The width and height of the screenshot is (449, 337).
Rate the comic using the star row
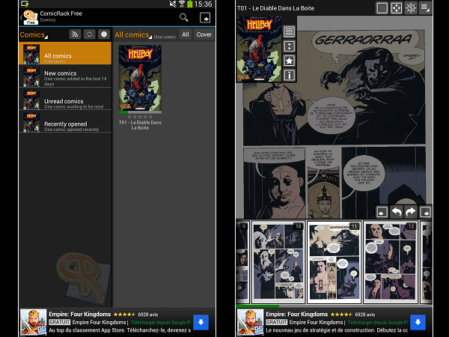click(140, 117)
